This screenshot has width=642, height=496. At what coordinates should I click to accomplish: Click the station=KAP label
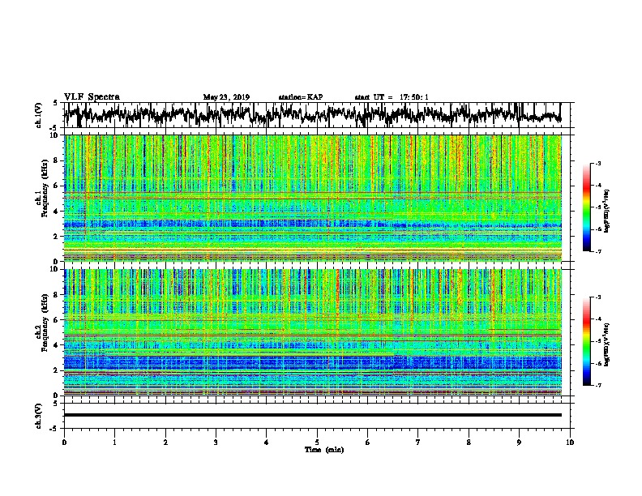[x=301, y=97]
